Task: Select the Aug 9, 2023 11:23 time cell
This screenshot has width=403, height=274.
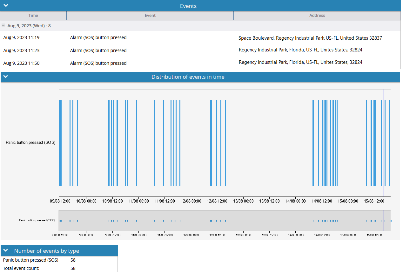Action: tap(21, 50)
